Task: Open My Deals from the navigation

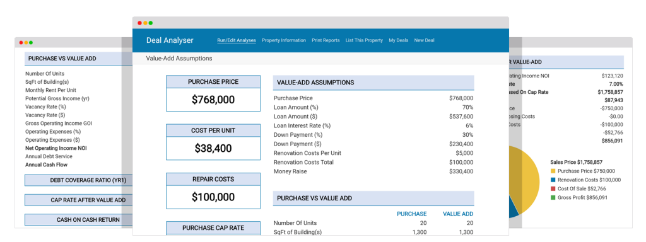Action: coord(399,40)
